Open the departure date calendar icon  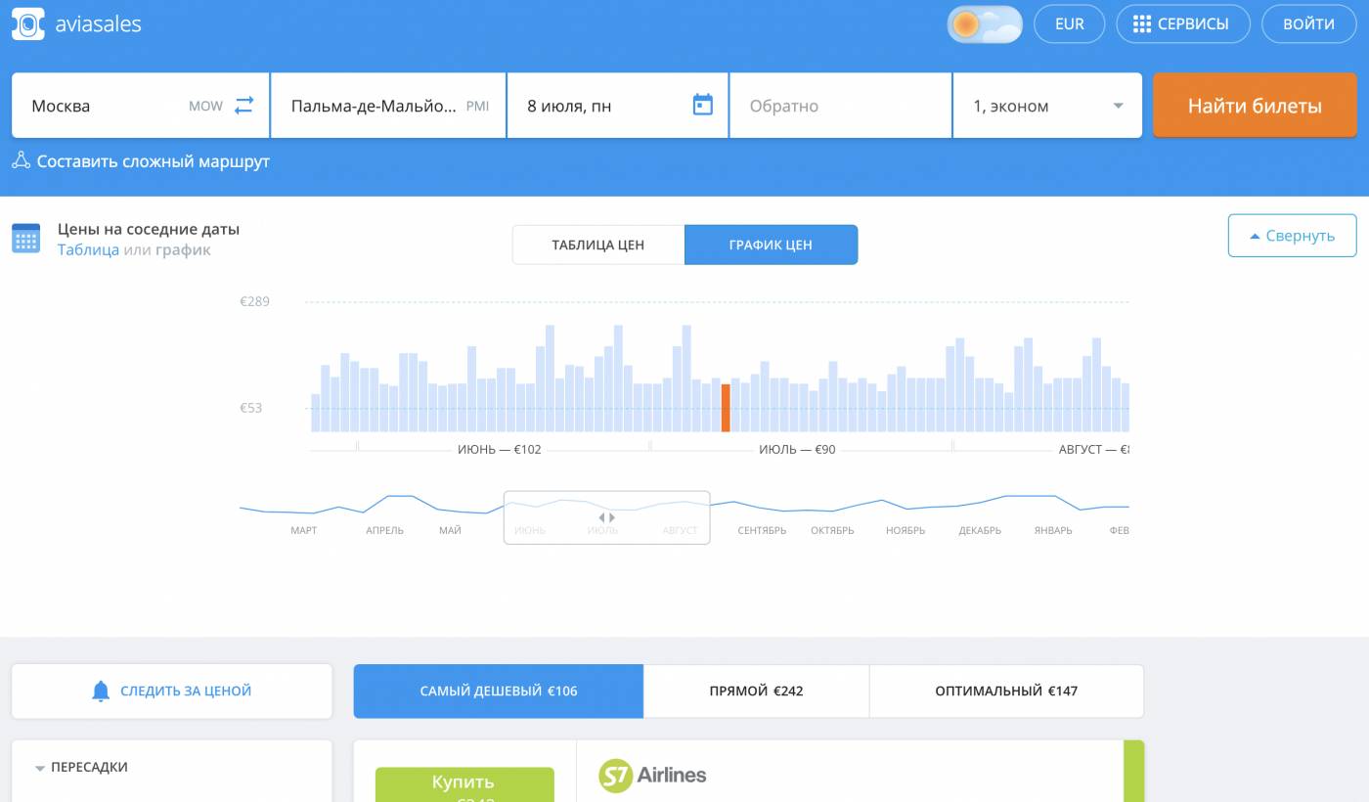coord(702,105)
